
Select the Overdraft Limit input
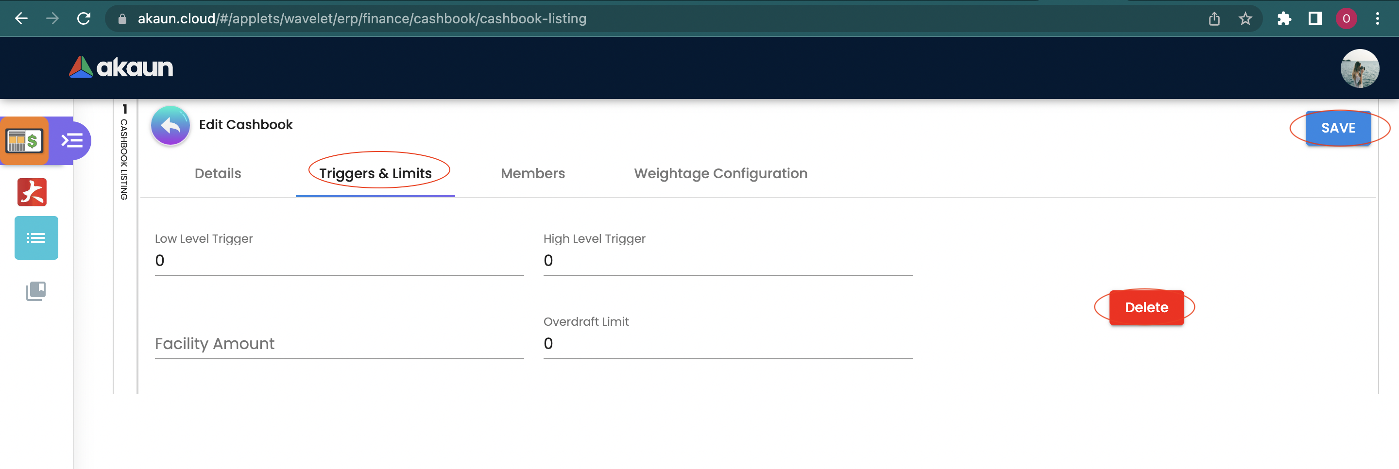coord(727,344)
